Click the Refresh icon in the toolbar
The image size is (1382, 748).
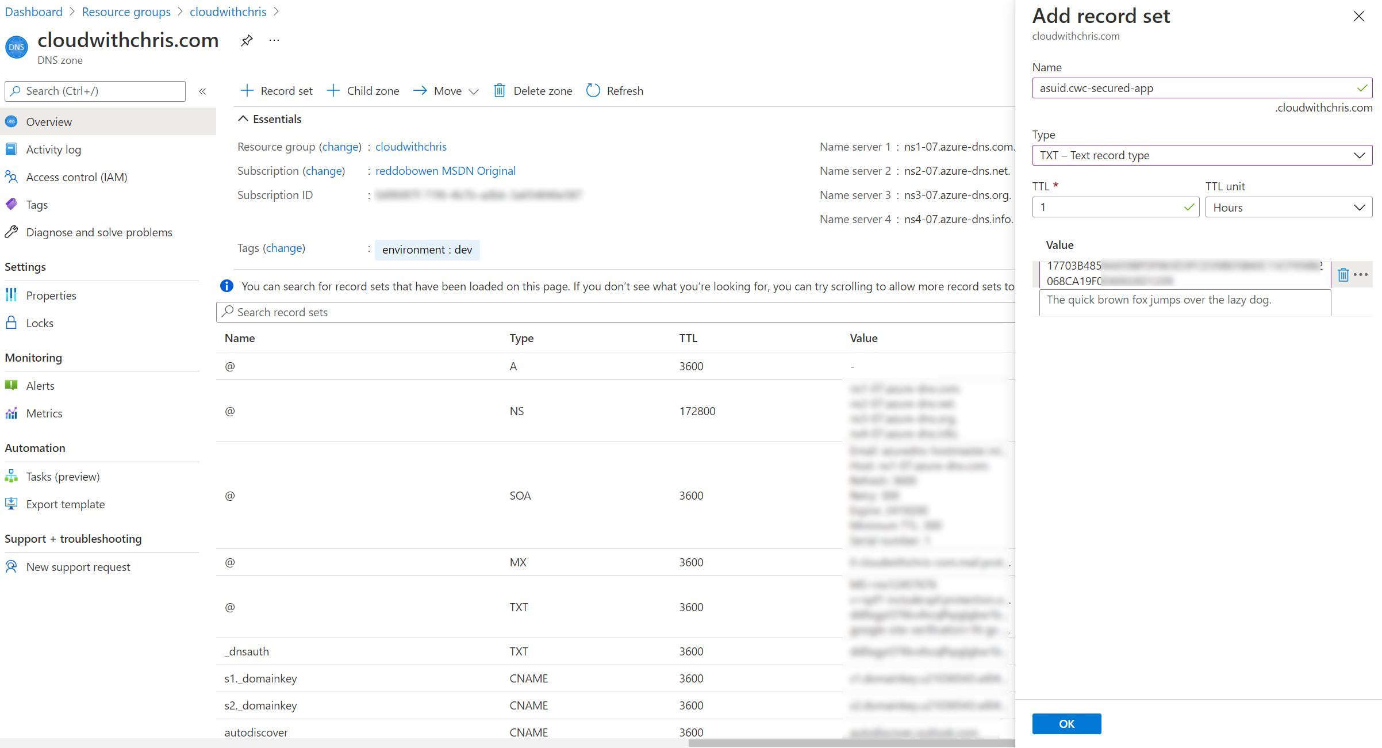click(x=593, y=90)
